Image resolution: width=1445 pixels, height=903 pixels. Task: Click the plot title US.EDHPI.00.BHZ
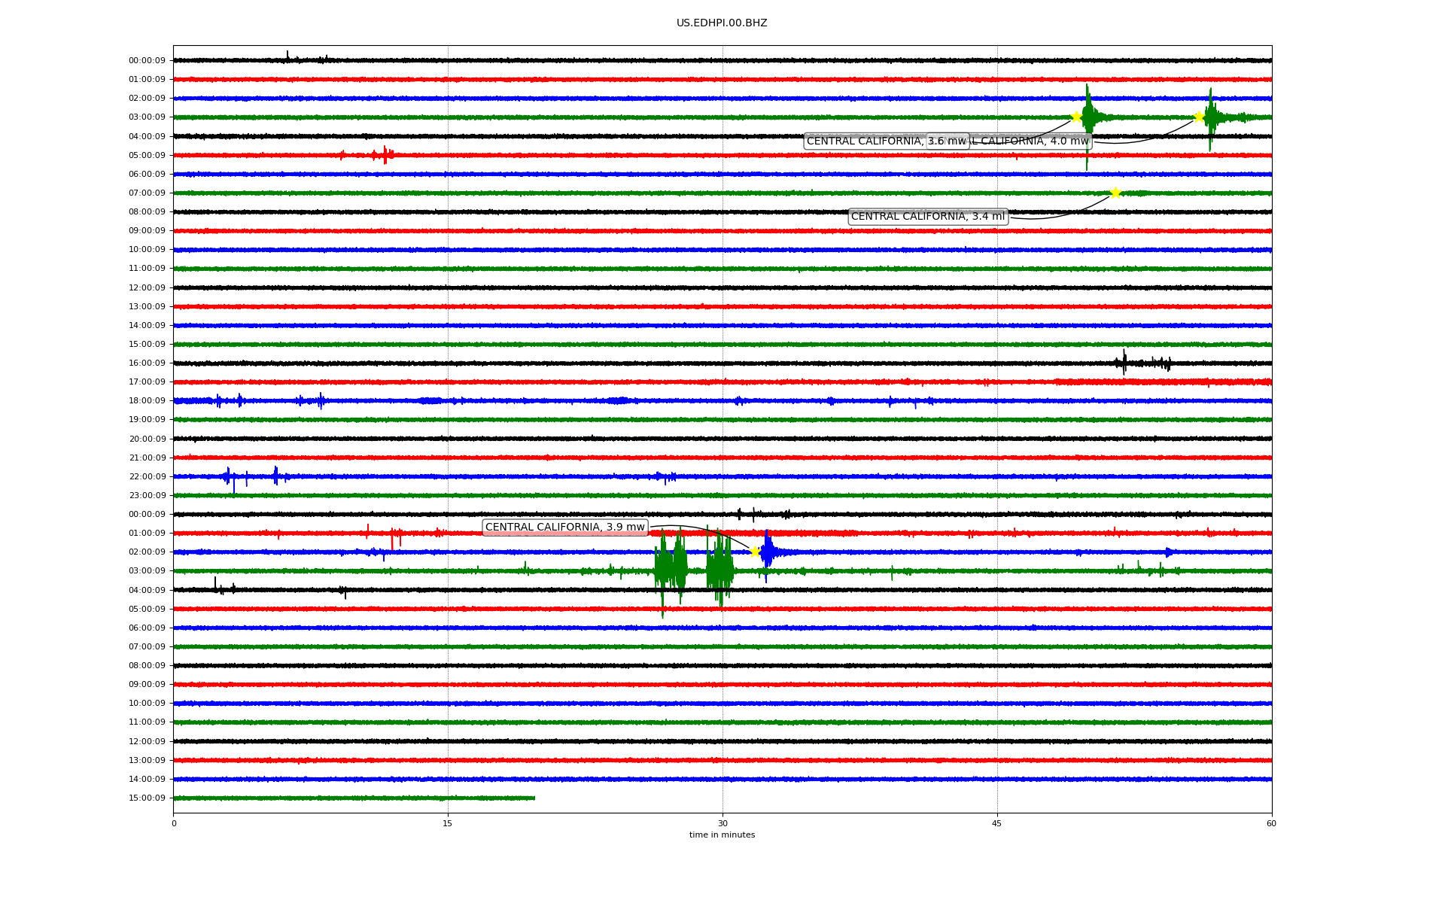[x=722, y=23]
